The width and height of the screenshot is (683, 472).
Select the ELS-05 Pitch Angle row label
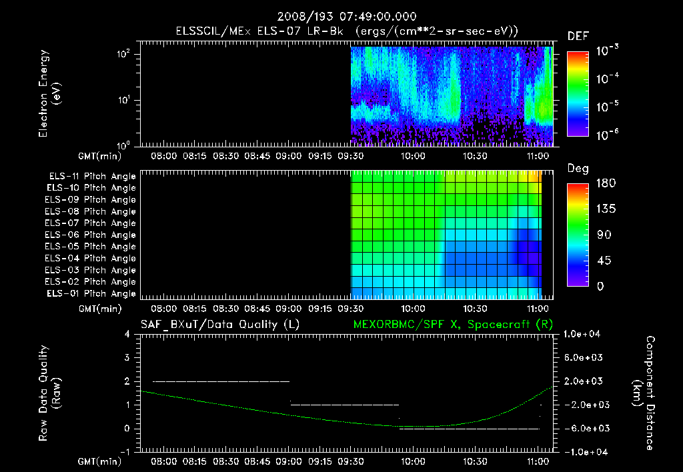91,247
